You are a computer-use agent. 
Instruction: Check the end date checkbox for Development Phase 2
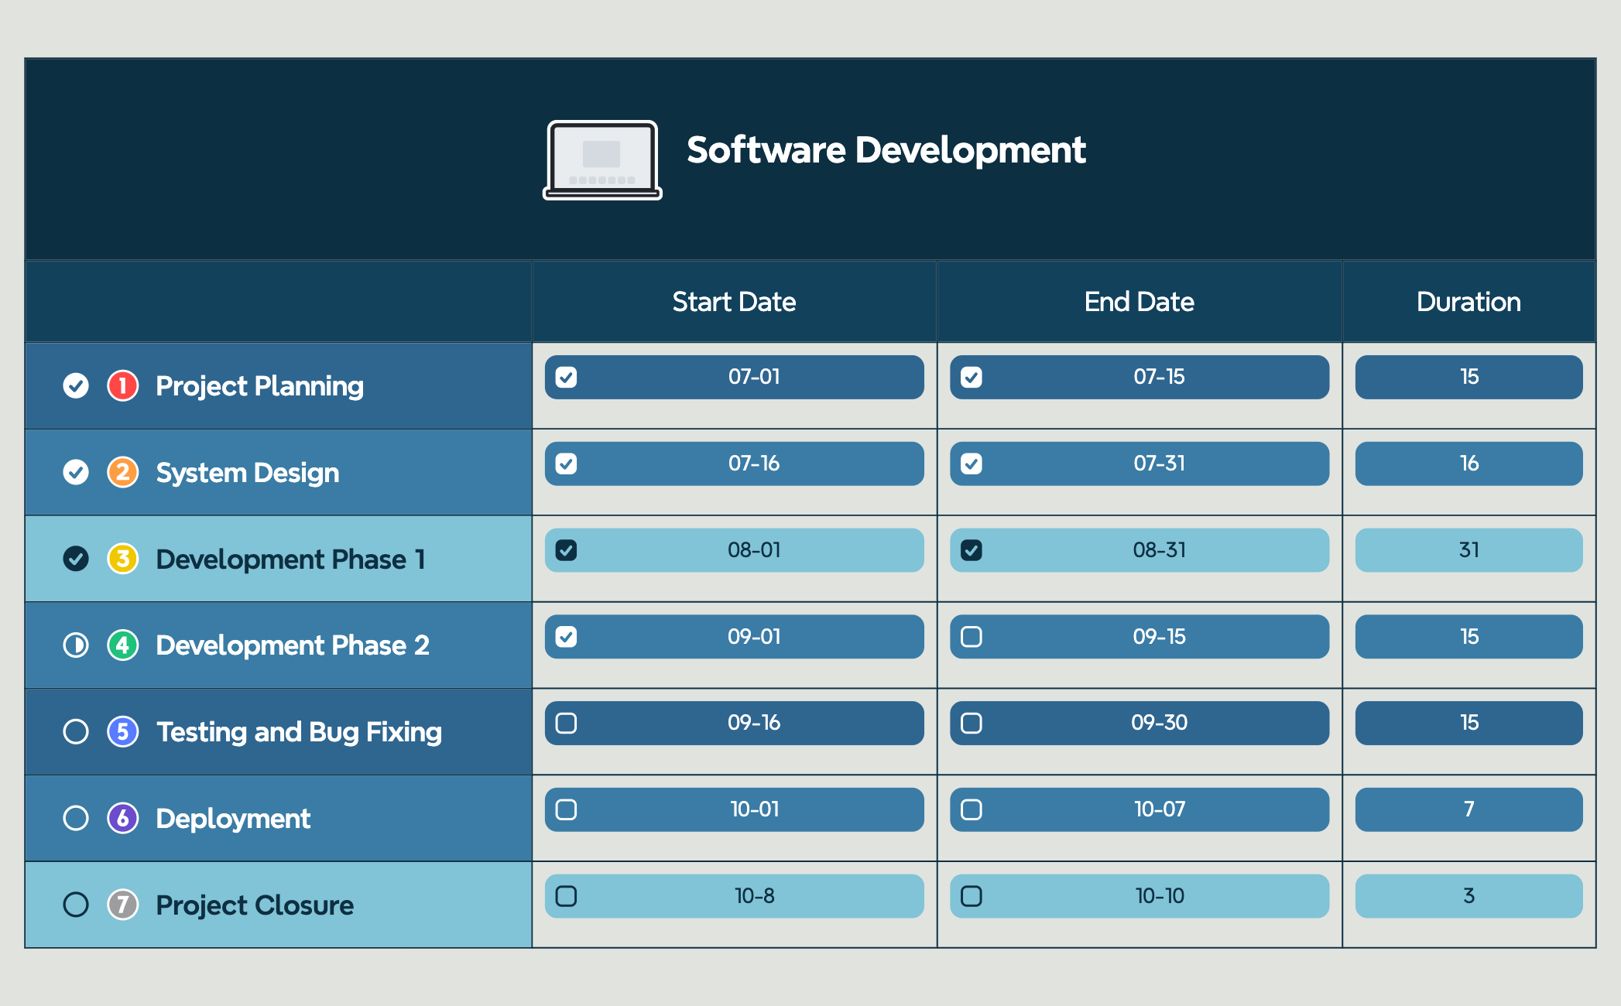click(972, 636)
